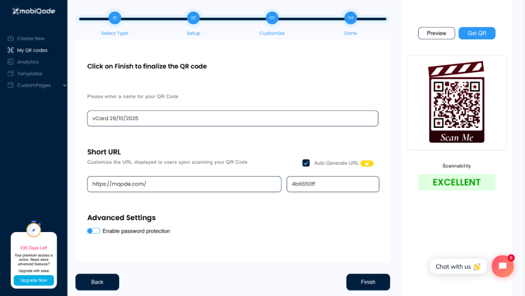The image size is (525, 296).
Task: Return to step 03 Customize
Action: click(x=272, y=18)
